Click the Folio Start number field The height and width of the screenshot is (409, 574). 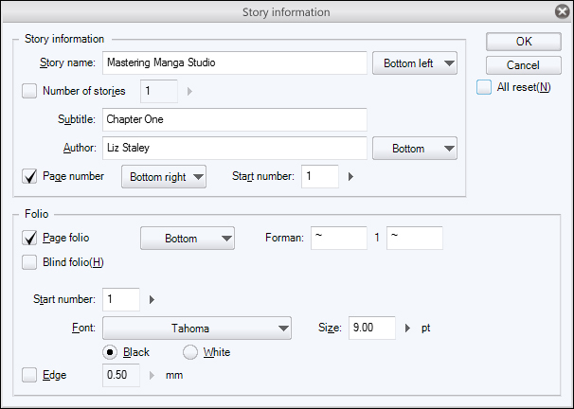click(x=121, y=299)
